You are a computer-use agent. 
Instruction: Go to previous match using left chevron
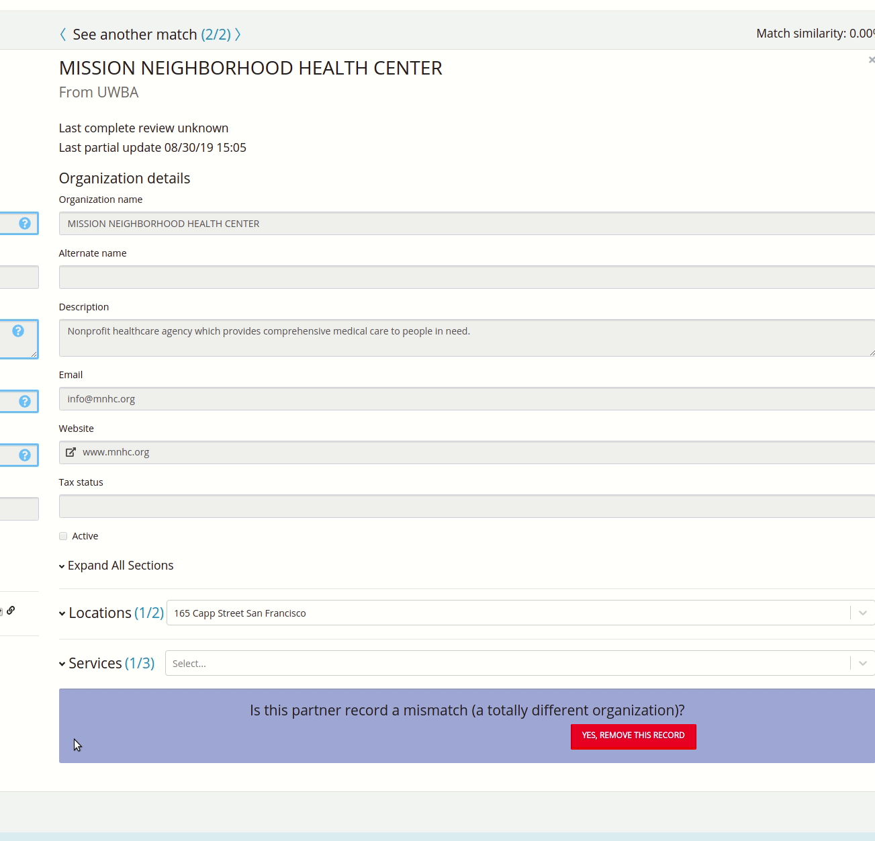pyautogui.click(x=62, y=34)
